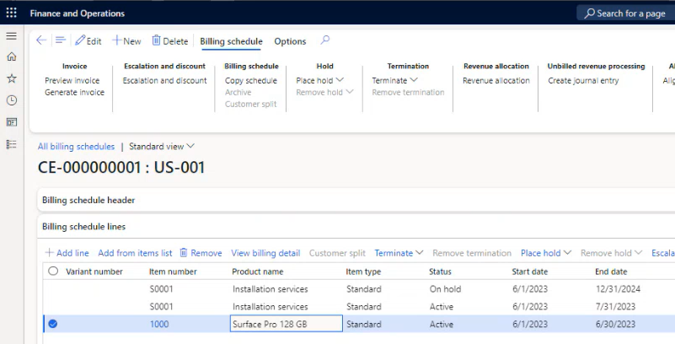Toggle the select-all rows circle in header
The height and width of the screenshot is (344, 675).
53,271
